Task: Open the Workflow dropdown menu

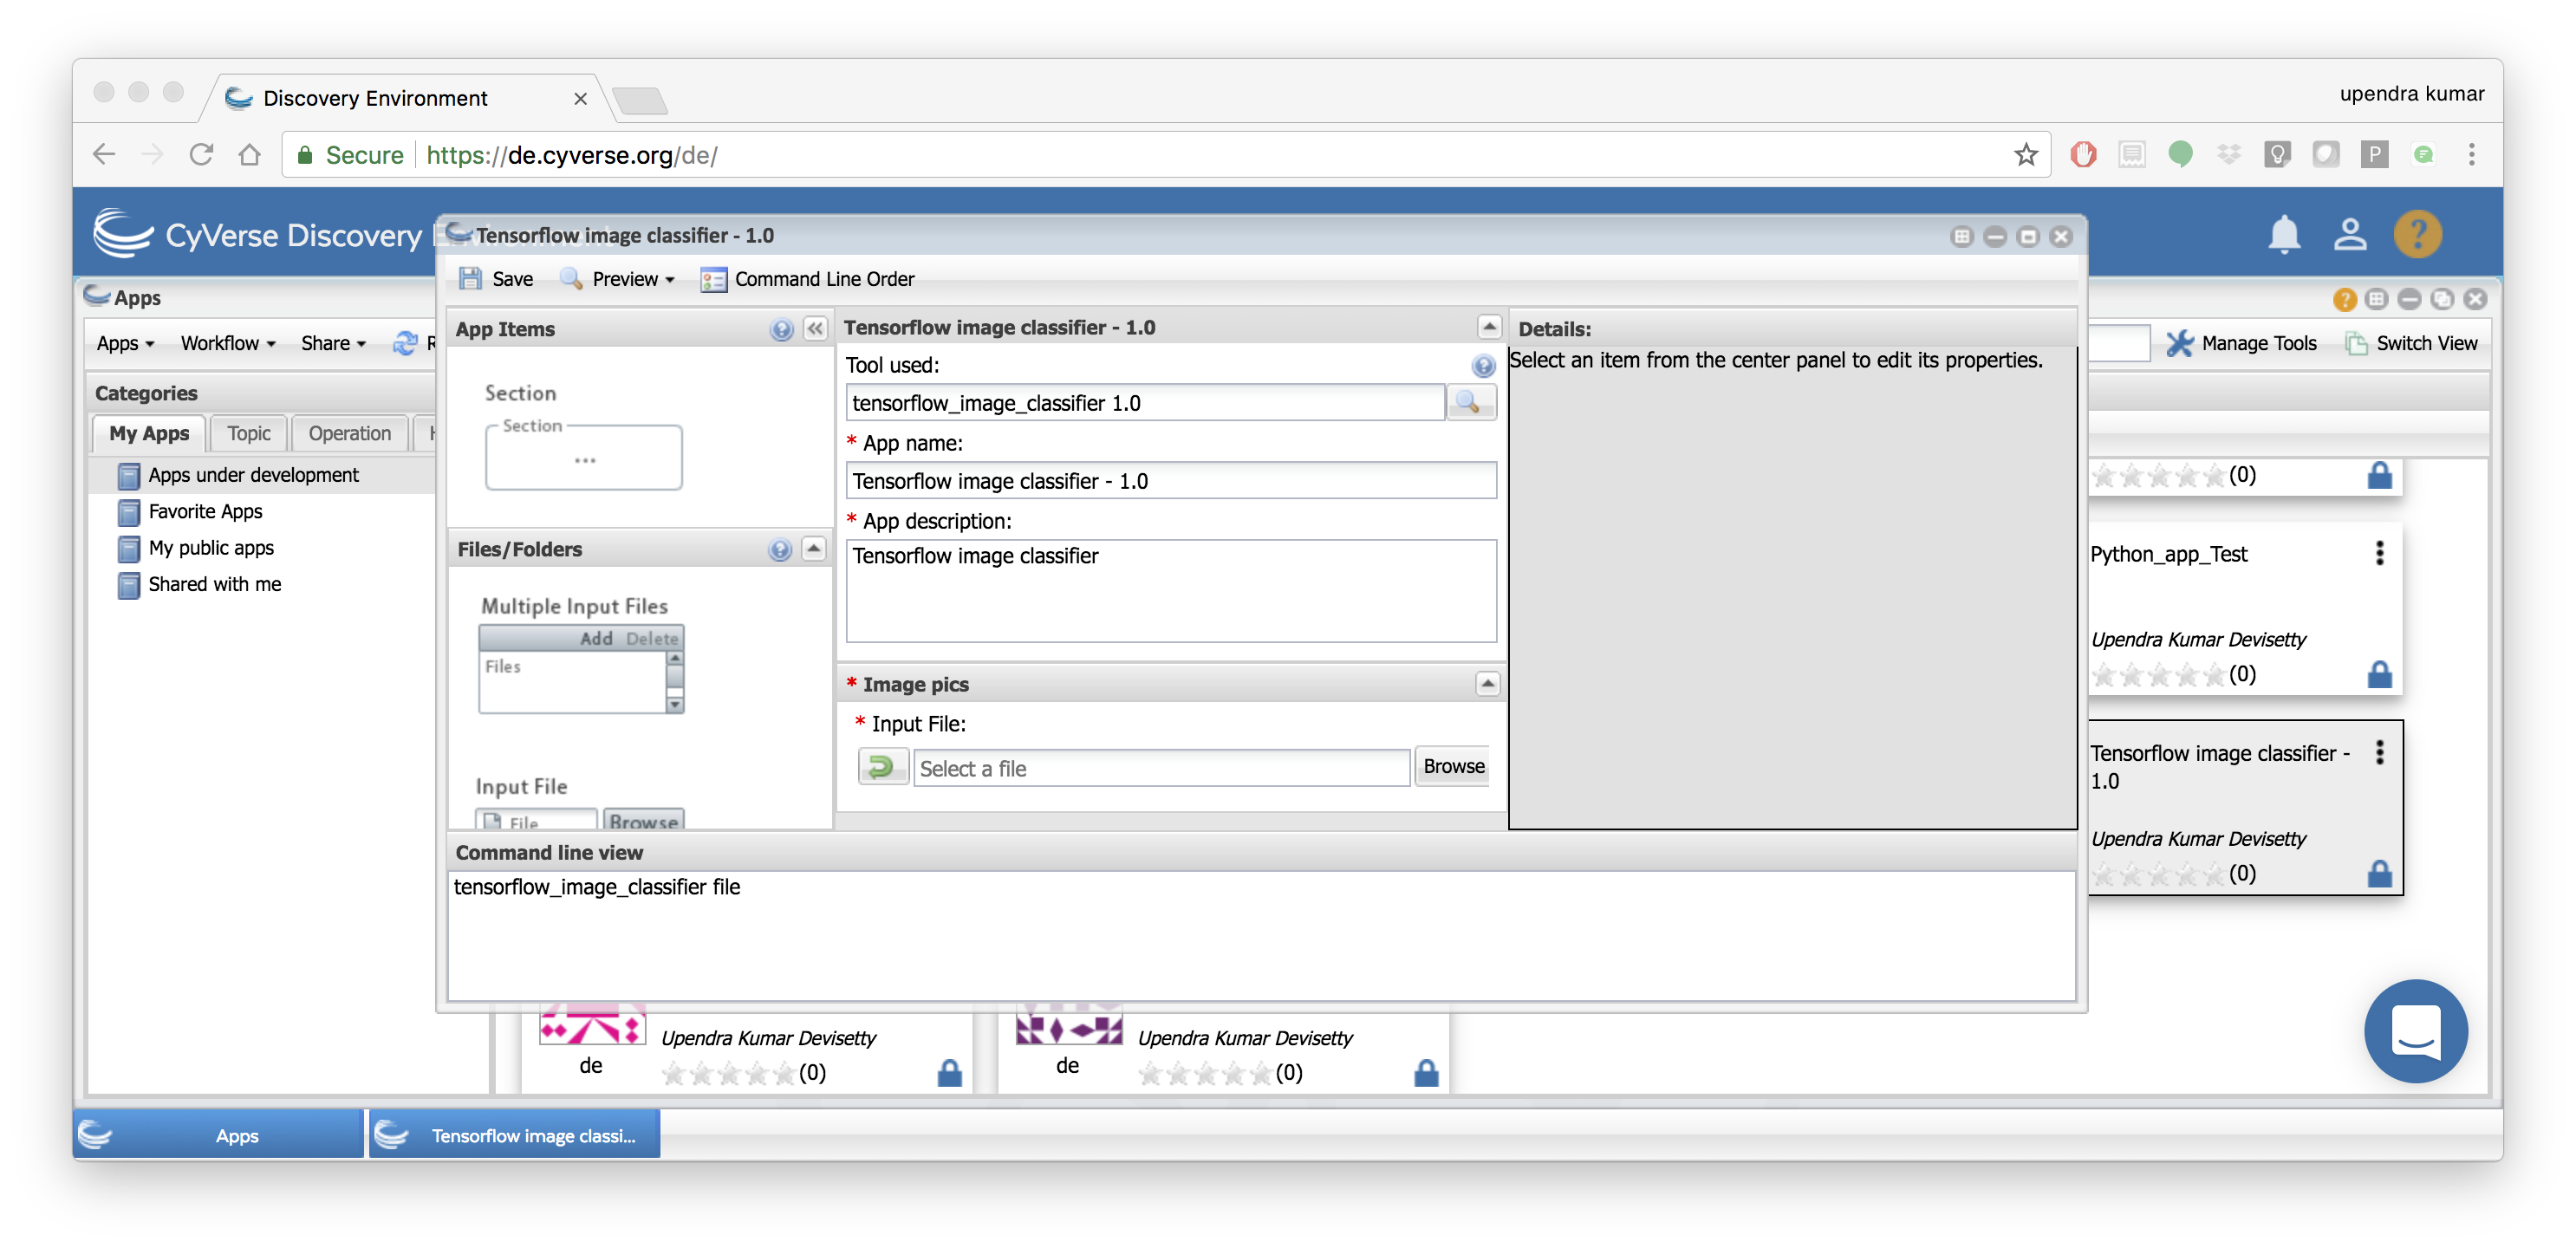Action: 227,343
